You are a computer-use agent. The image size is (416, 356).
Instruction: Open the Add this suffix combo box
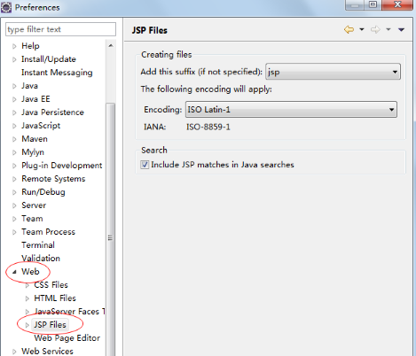(x=333, y=72)
